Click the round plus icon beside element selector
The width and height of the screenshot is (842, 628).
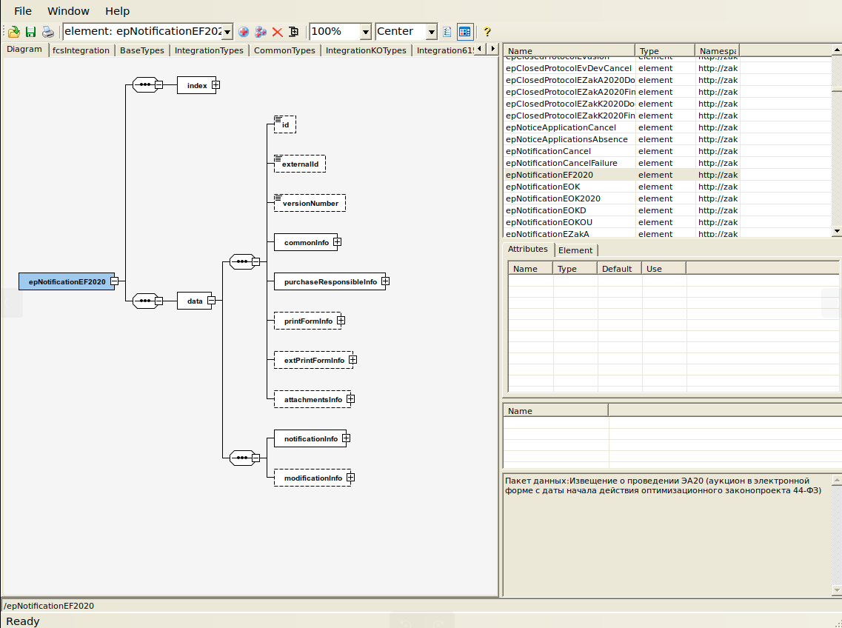244,32
